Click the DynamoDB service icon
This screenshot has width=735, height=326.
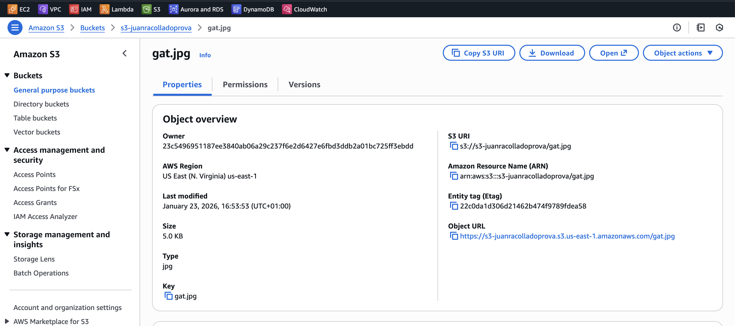point(236,9)
